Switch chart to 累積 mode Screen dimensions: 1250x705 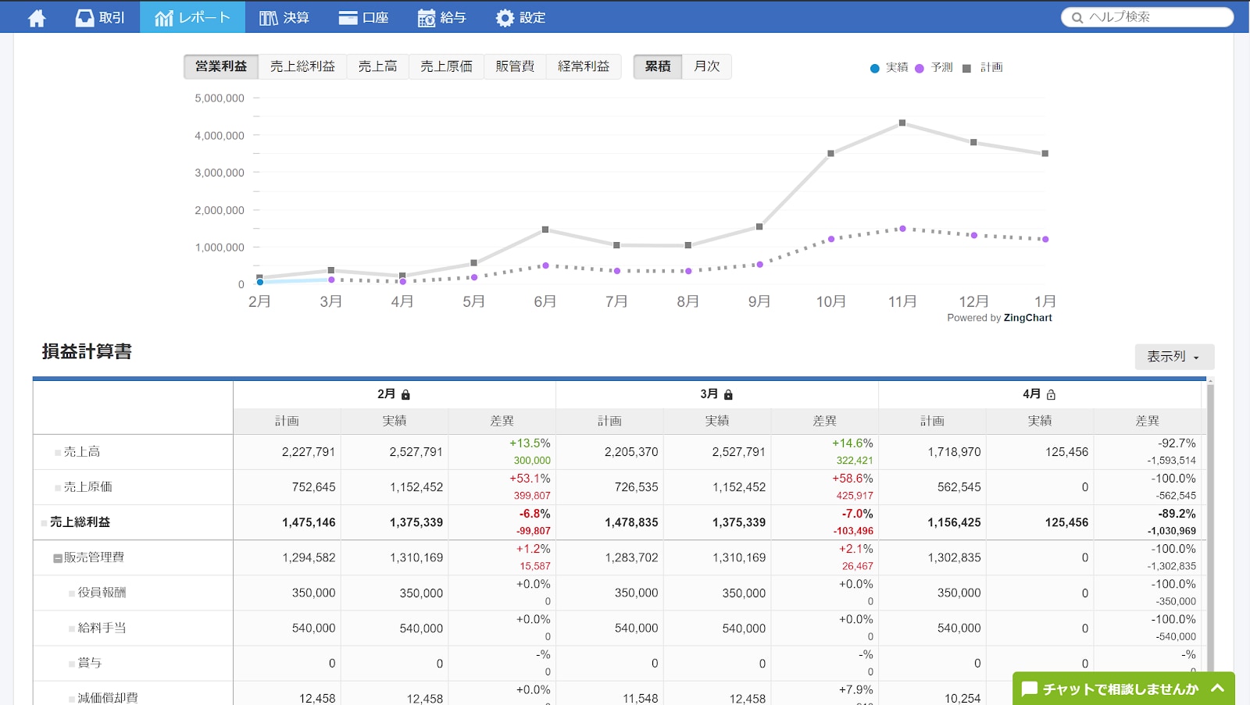pyautogui.click(x=658, y=66)
